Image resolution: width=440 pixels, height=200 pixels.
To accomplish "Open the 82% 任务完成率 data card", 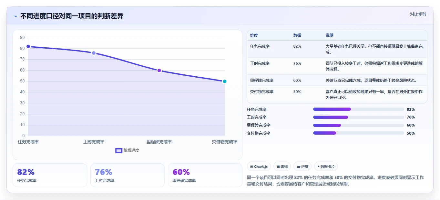I will click(x=50, y=175).
